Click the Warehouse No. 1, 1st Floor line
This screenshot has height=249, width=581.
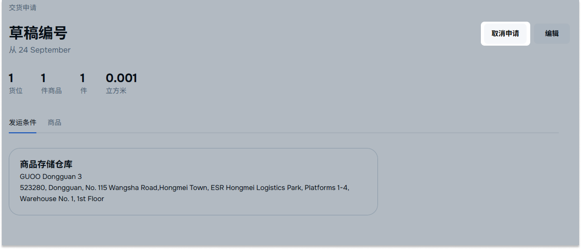tap(62, 199)
